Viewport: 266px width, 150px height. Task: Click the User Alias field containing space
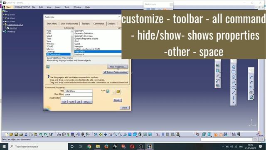(x=78, y=95)
